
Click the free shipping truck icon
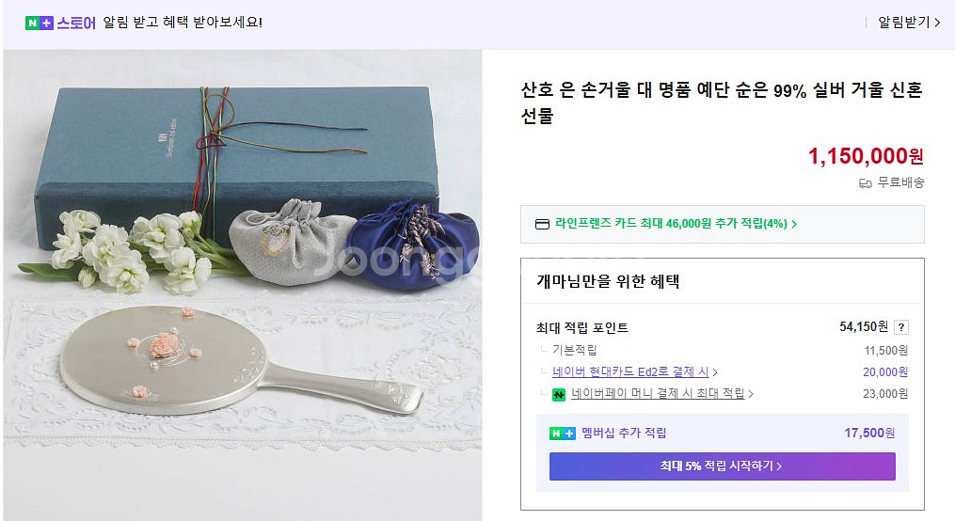click(x=866, y=183)
